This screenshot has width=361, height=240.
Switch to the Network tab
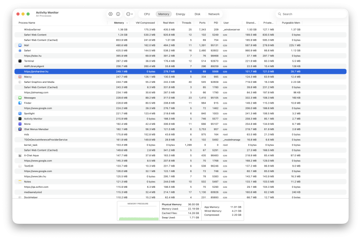214,14
